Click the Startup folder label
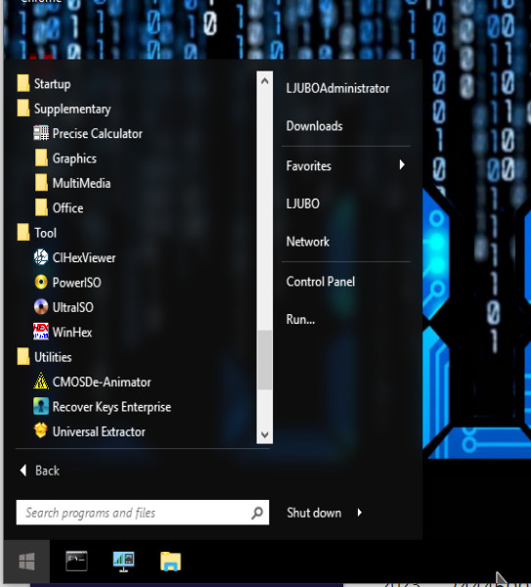This screenshot has height=587, width=531. pos(52,84)
